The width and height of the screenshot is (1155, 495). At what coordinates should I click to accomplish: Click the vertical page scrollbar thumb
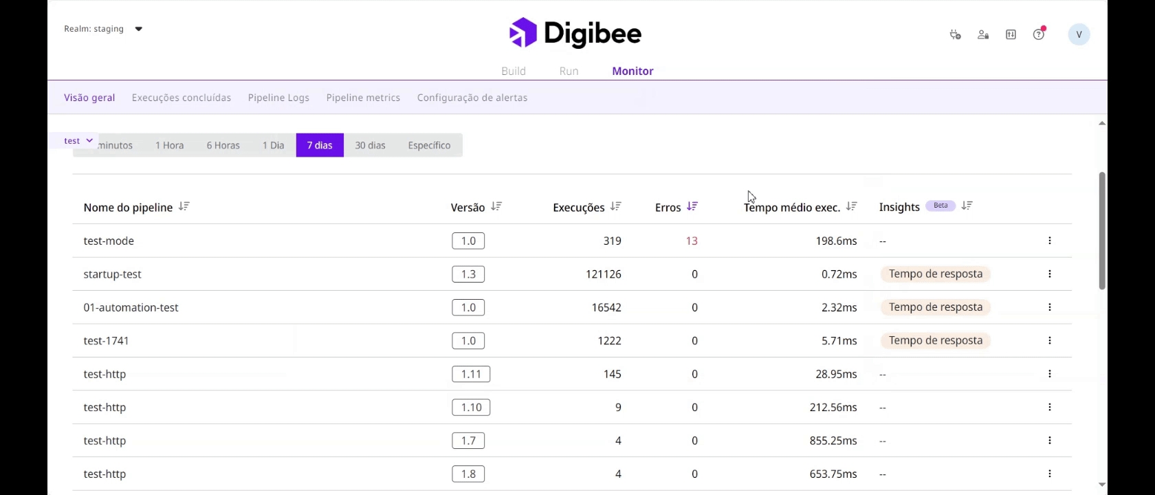pos(1102,230)
